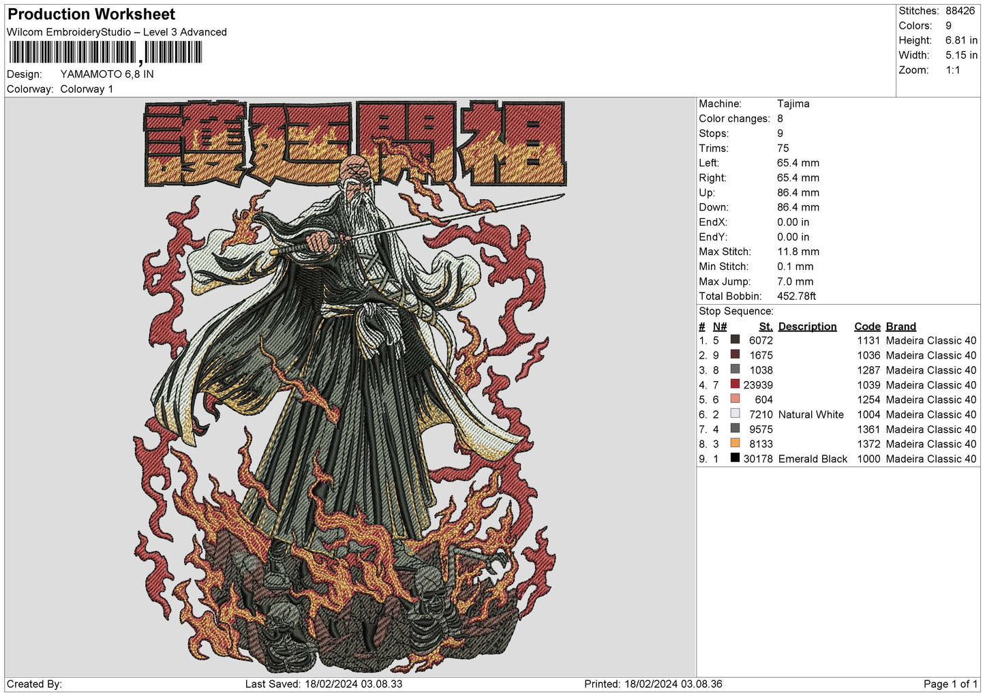Select the total bobbin value "452.78ft"
The width and height of the screenshot is (985, 696).
click(x=797, y=297)
